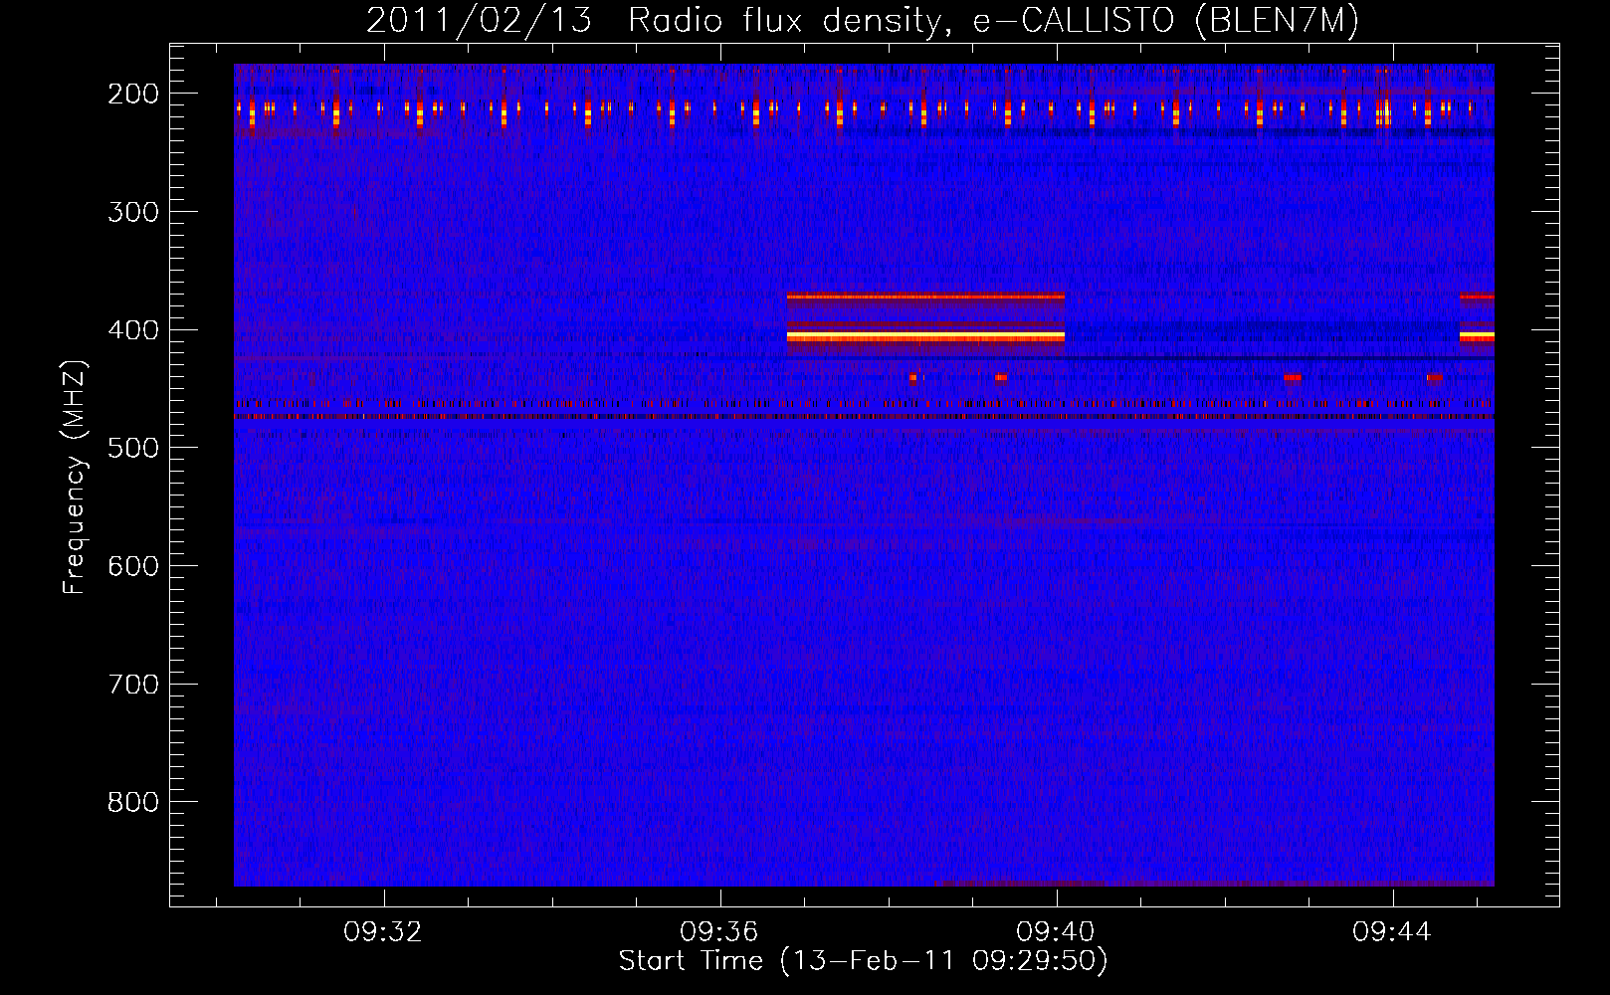Click the 09:40 time tick label
Screen dimensions: 1610x995
pyautogui.click(x=1056, y=932)
